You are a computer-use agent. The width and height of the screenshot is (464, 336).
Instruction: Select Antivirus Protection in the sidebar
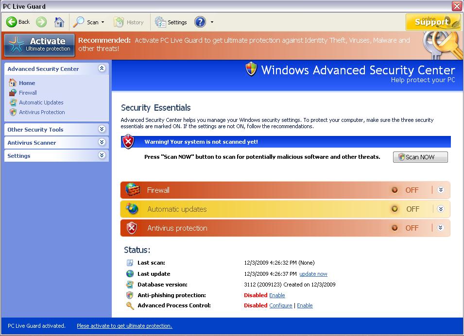[42, 112]
